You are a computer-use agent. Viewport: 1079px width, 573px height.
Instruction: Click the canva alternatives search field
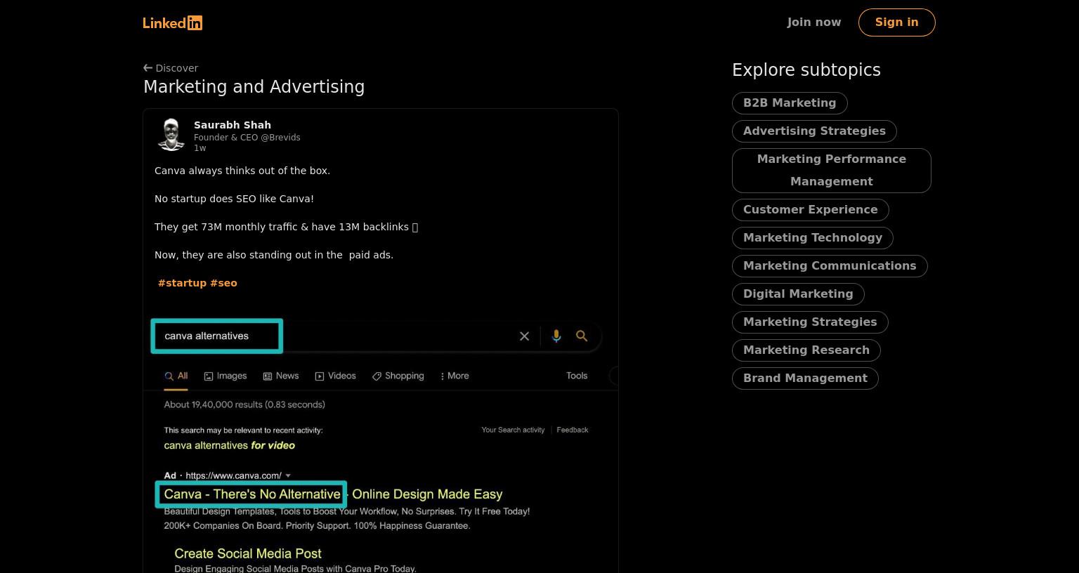point(217,336)
